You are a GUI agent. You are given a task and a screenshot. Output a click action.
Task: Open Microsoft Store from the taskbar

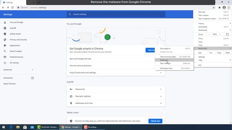(25, 127)
